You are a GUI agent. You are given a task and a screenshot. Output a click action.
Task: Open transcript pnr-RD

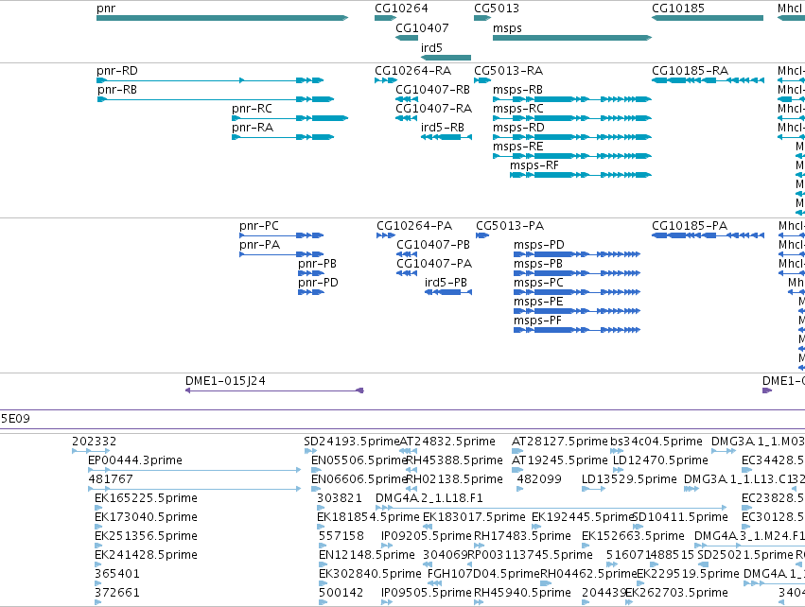coord(210,80)
